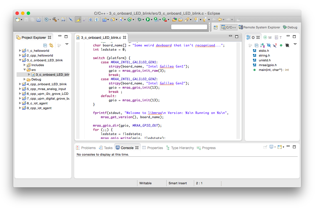Screen dimensions: 321x209
Task: Toggle Hide Static Members in Outline
Action: [x=275, y=45]
